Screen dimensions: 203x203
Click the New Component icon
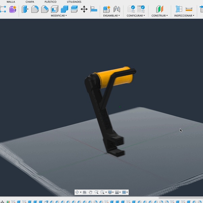[107, 9]
